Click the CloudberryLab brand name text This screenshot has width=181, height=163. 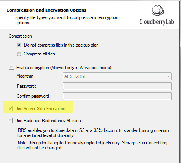click(157, 22)
